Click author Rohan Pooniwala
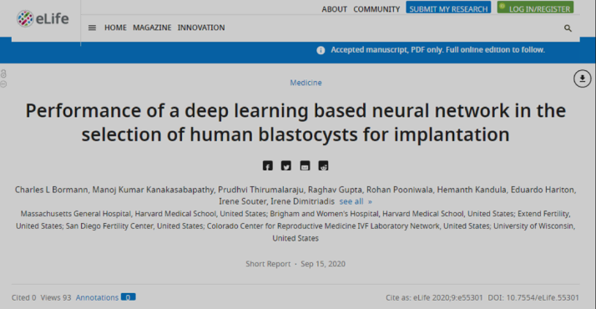 400,190
